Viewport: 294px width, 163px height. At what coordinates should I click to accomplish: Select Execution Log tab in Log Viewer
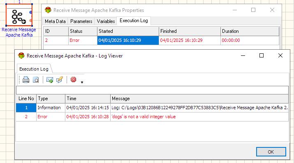point(34,69)
